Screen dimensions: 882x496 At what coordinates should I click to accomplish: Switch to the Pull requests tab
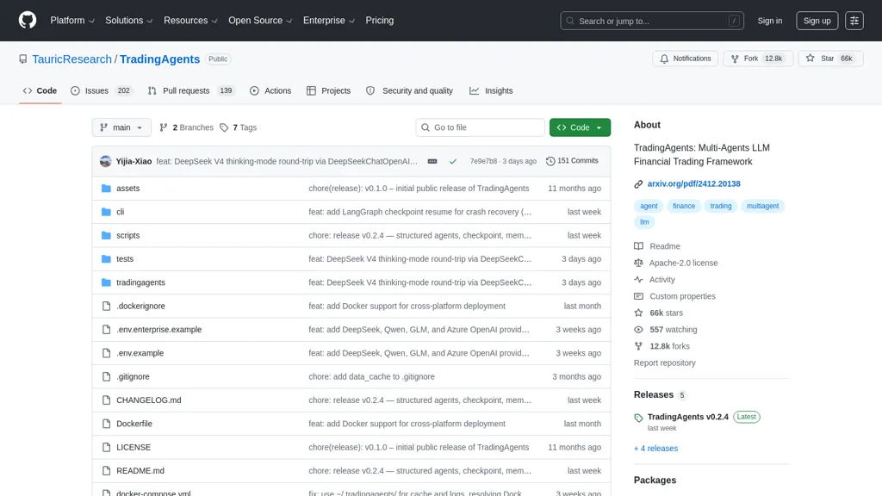click(x=190, y=90)
